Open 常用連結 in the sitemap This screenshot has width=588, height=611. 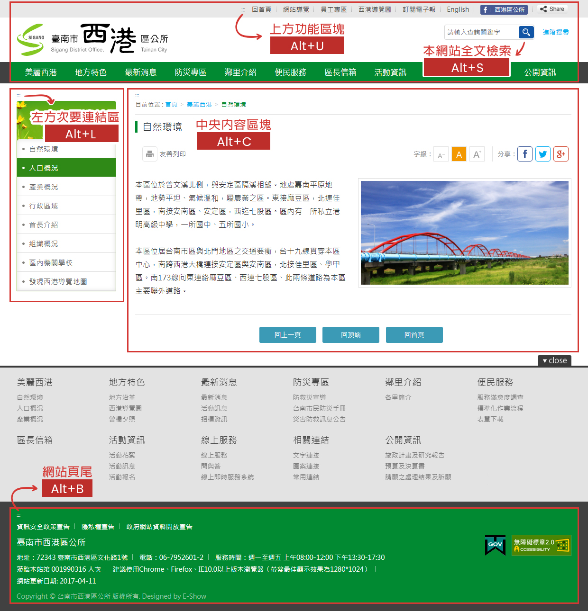click(x=306, y=477)
